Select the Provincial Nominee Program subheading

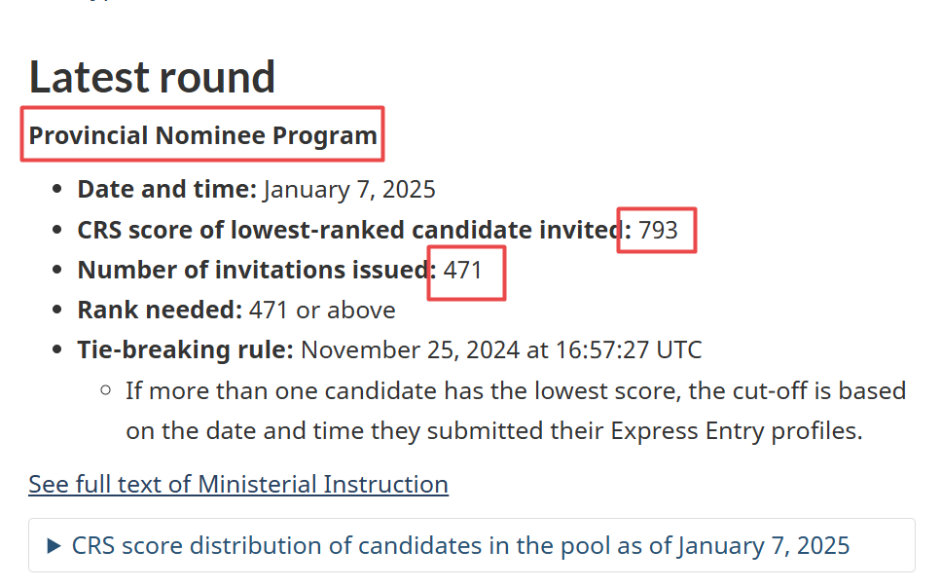[x=202, y=135]
